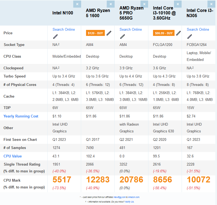Click the FCLGA1200 socket type cell
This screenshot has height=205, width=217.
(163, 45)
